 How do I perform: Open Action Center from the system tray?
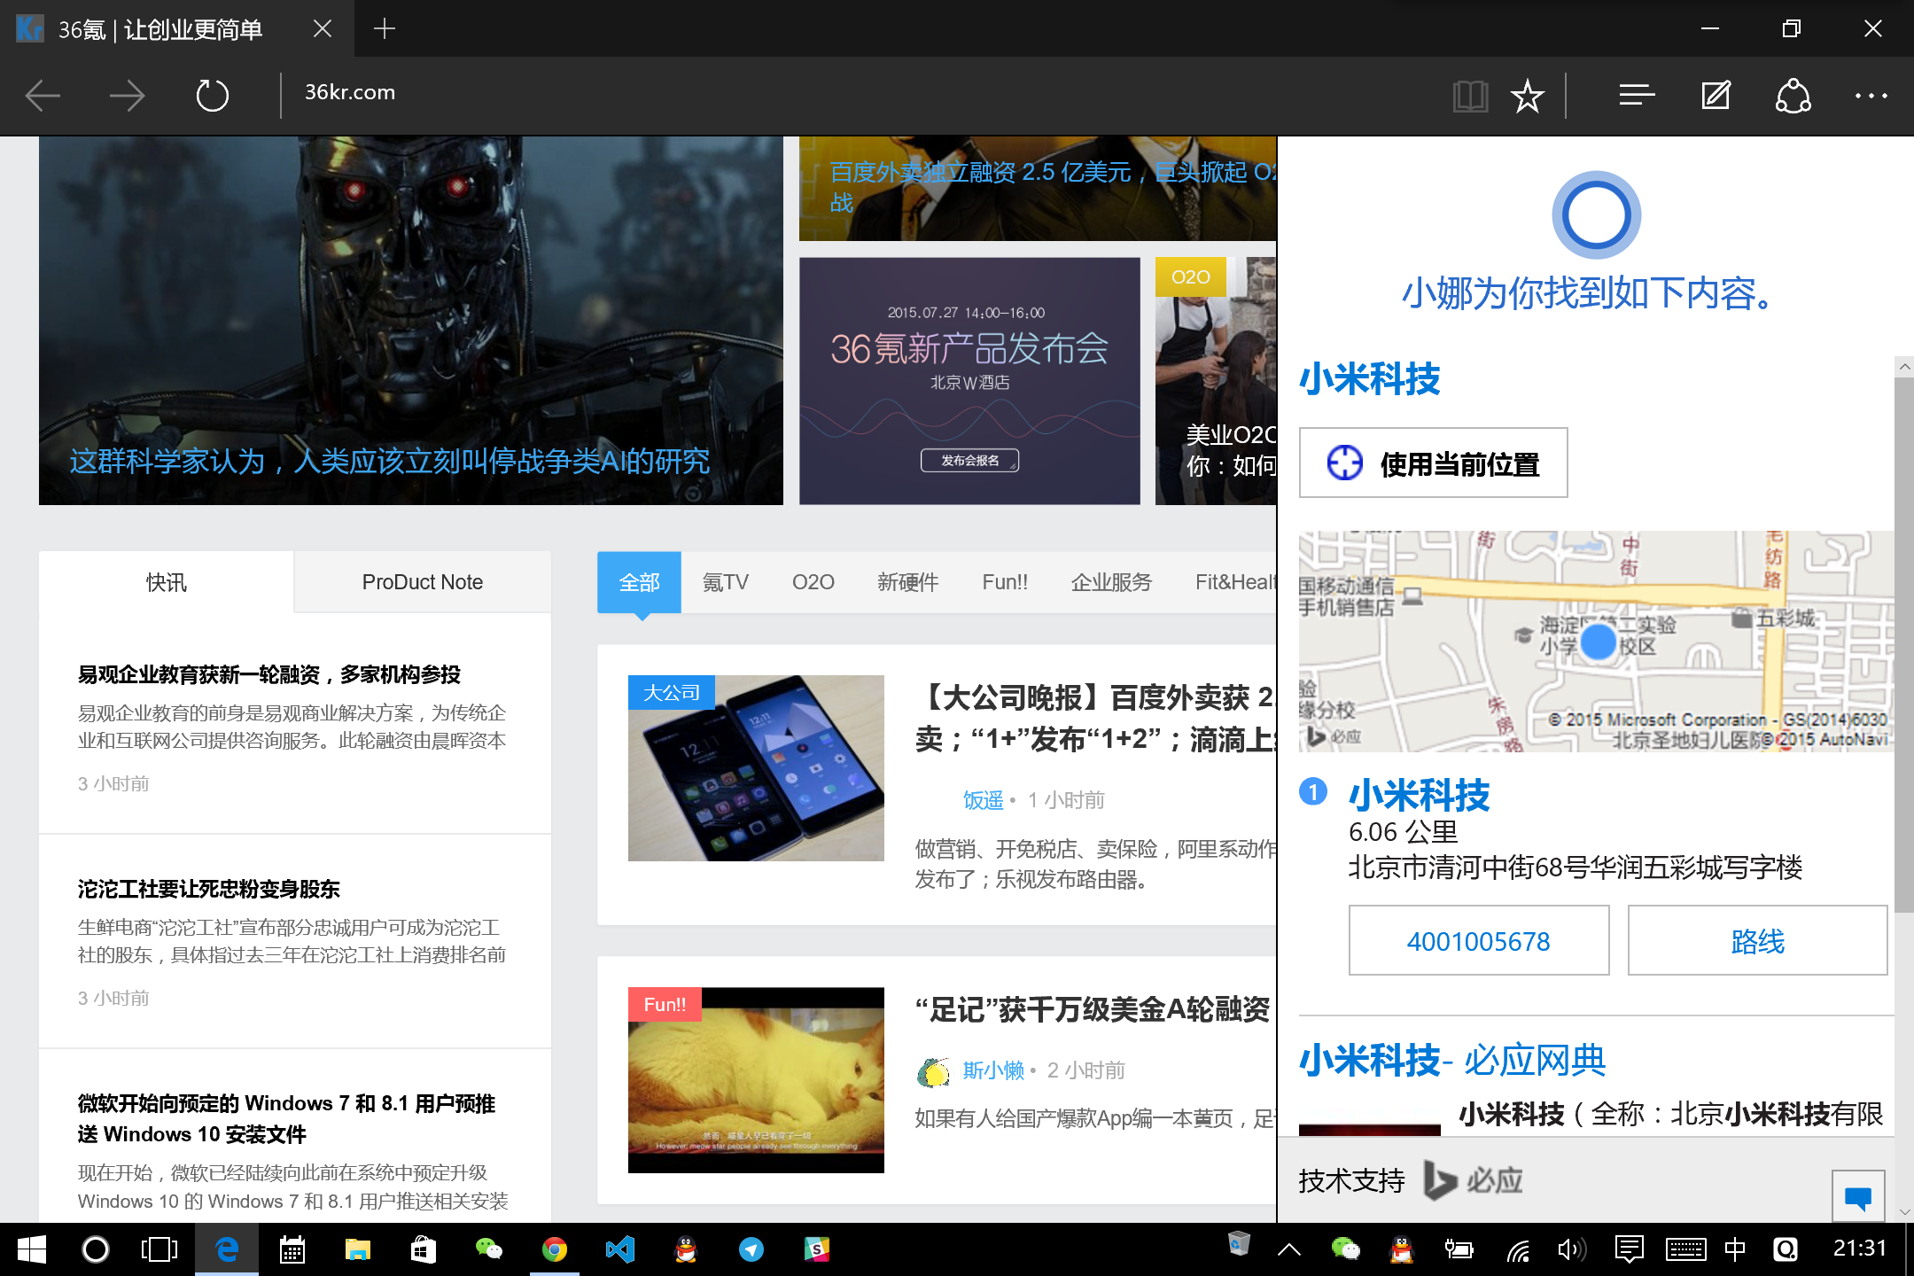1630,1249
